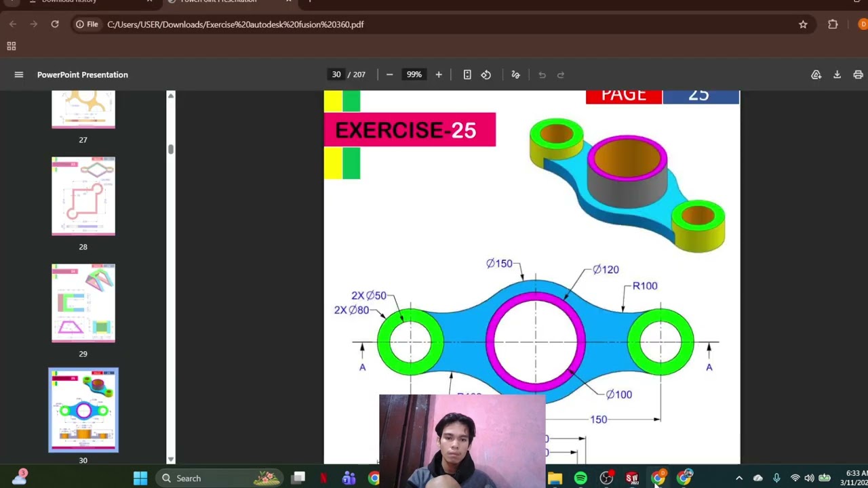The width and height of the screenshot is (868, 488).
Task: Show hidden system tray icons
Action: pos(739,479)
